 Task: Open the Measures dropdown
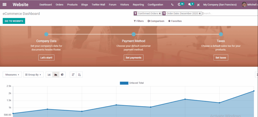[12, 75]
